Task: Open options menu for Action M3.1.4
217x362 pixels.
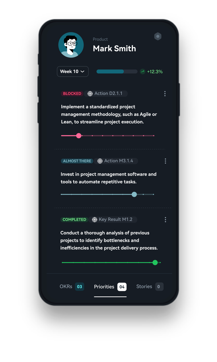Action: [x=165, y=161]
